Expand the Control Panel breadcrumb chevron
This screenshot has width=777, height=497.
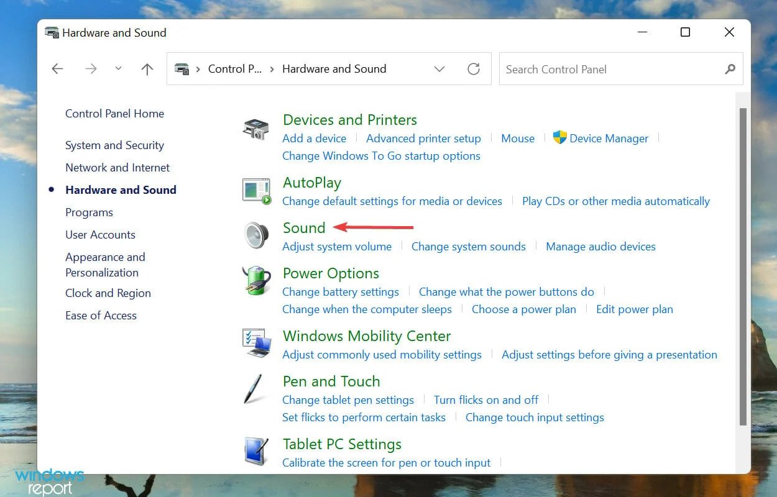click(272, 69)
